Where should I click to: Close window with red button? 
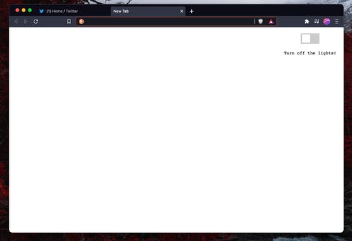point(17,10)
